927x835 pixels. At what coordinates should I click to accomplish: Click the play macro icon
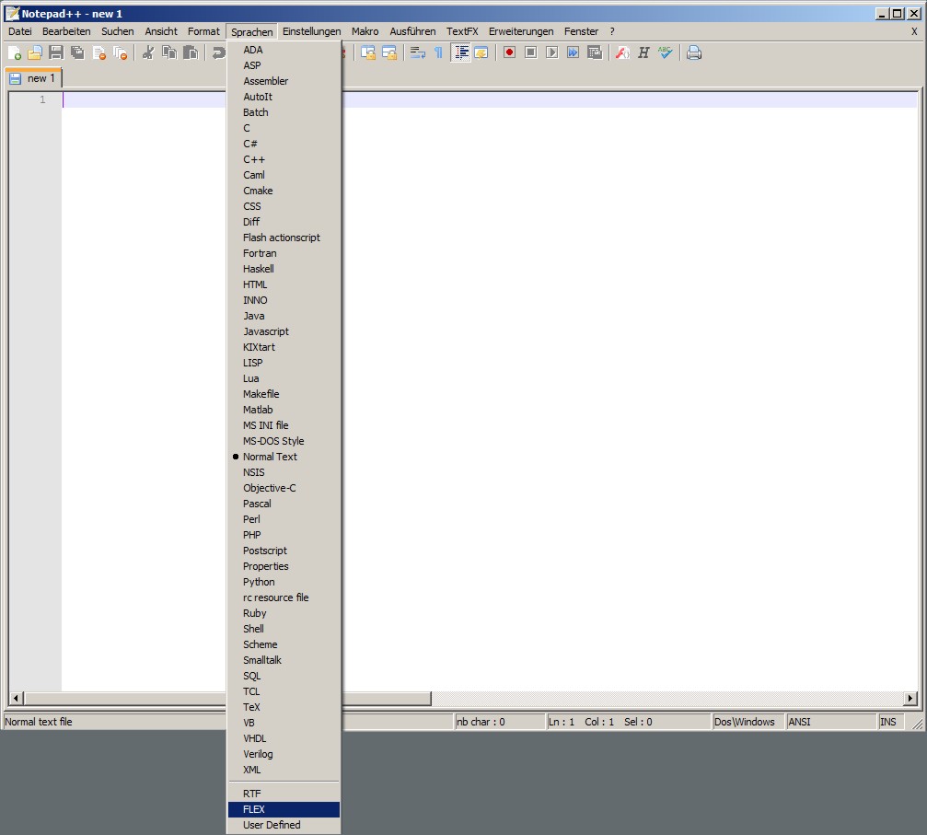(x=551, y=53)
